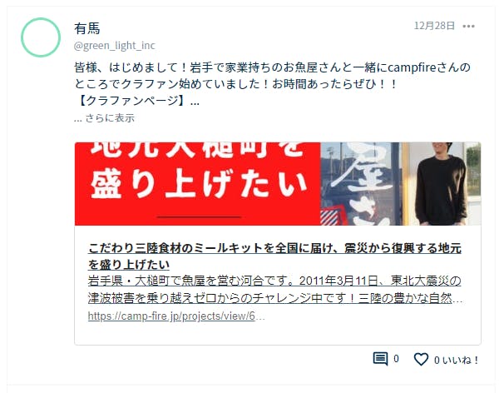Open the bold card title こだわり三陸食材のミールキット
The image size is (504, 393).
click(x=274, y=256)
